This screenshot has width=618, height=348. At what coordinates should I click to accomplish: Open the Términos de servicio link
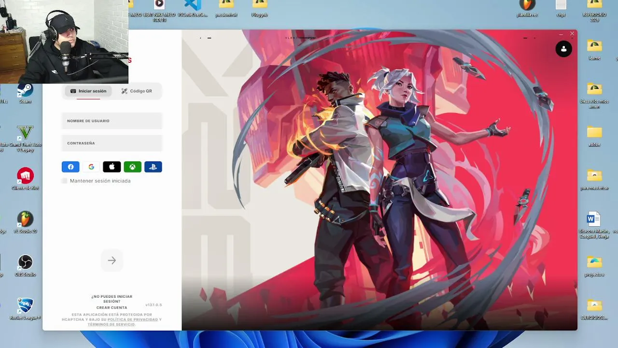pyautogui.click(x=111, y=324)
